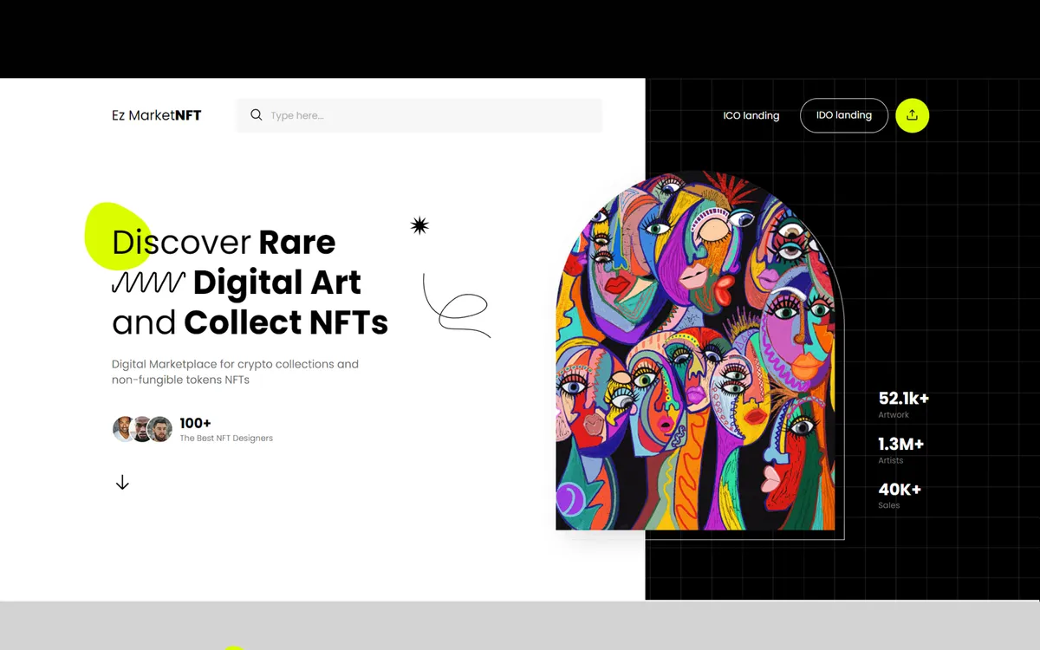The height and width of the screenshot is (650, 1040).
Task: Click 'The Best NFT Designers' caption
Action: 226,439
